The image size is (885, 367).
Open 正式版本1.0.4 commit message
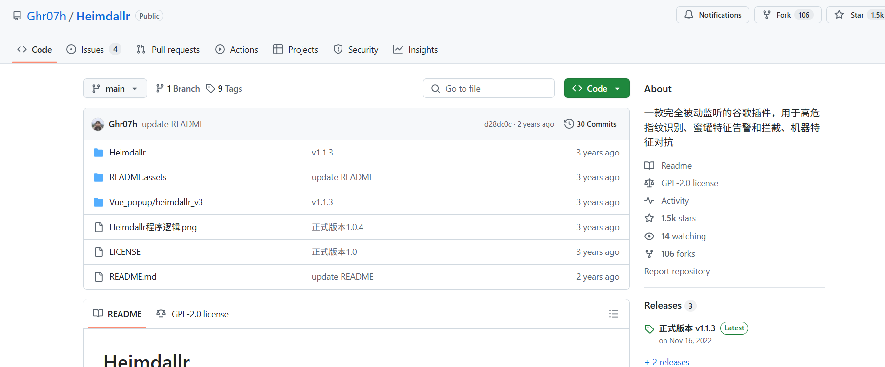pos(338,227)
